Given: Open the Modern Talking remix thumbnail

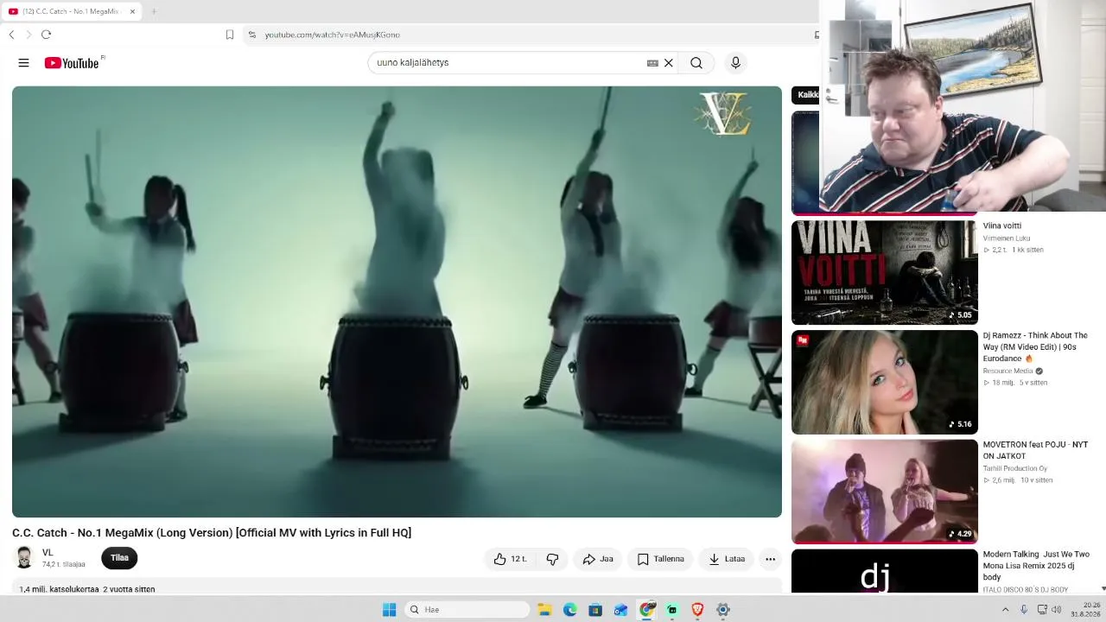Looking at the screenshot, I should click(885, 571).
